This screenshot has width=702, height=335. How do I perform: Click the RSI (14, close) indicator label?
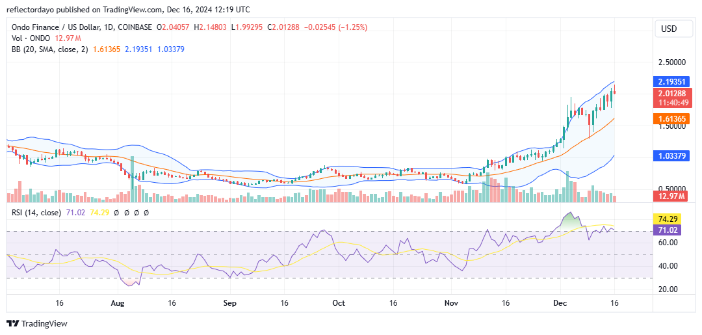click(36, 213)
